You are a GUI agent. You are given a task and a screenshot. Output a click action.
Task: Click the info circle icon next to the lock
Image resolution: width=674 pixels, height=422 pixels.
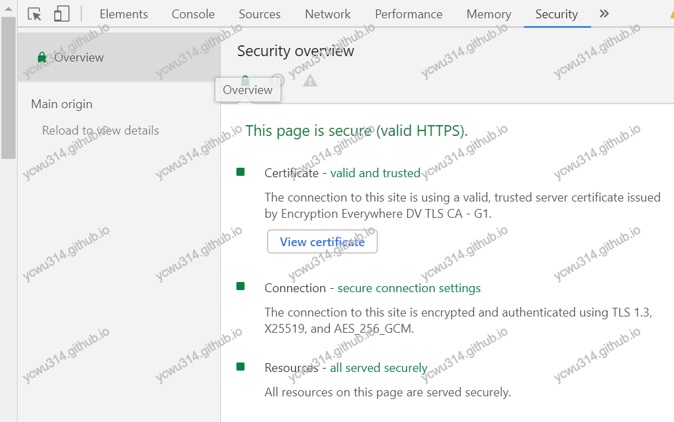(277, 81)
